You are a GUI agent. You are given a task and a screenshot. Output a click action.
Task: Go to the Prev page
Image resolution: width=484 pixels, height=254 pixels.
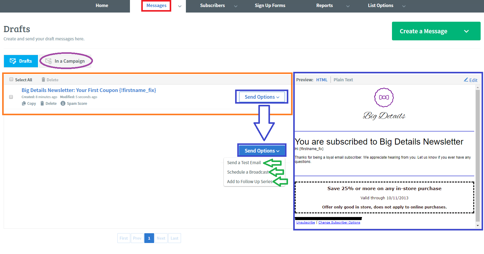137,238
